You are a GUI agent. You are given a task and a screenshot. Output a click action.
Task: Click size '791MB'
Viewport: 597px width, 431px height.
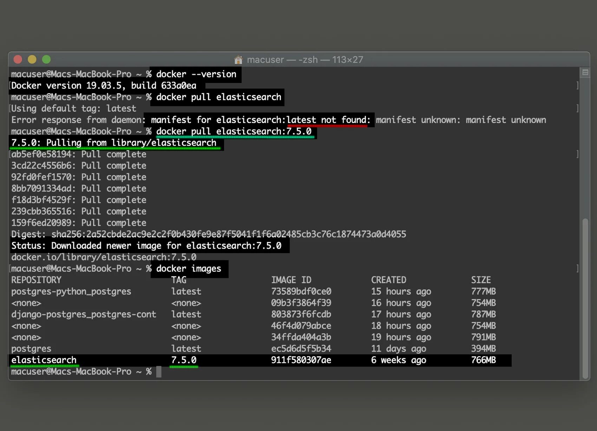484,337
